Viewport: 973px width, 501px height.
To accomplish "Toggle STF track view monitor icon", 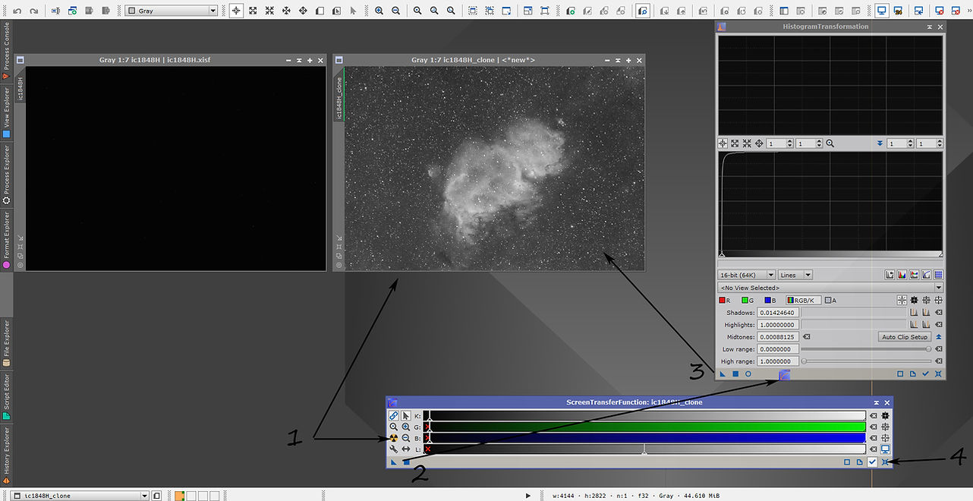I will coord(885,449).
